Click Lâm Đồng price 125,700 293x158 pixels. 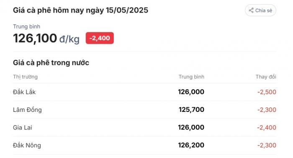click(191, 110)
